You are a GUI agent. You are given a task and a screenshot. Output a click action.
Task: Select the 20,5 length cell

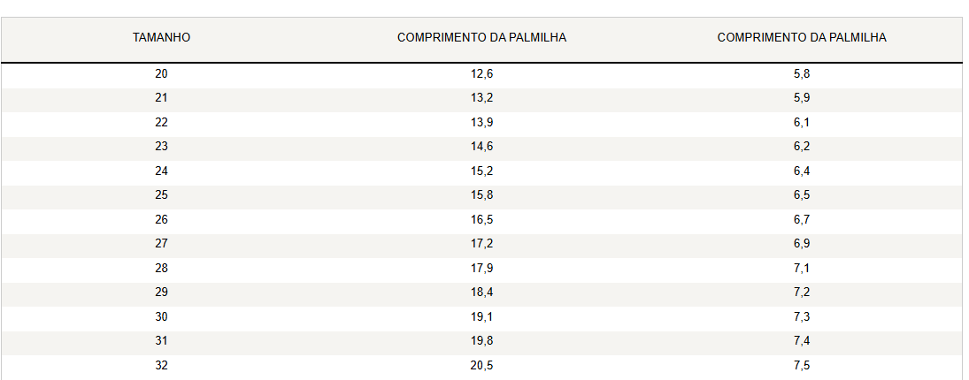(481, 366)
